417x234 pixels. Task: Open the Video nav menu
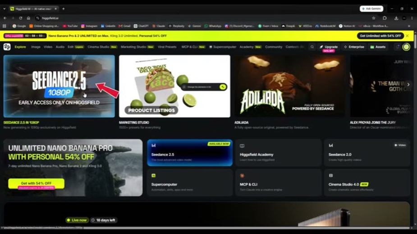[48, 47]
